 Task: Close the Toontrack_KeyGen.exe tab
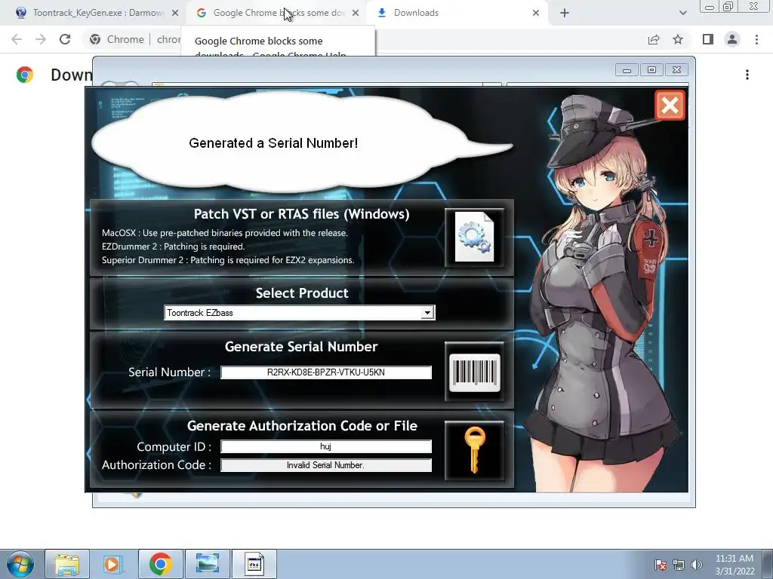[x=175, y=13]
